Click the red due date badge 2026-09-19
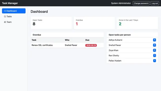 91,45
